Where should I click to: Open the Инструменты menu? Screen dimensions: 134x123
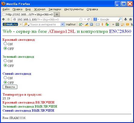pyautogui.click(x=74, y=9)
